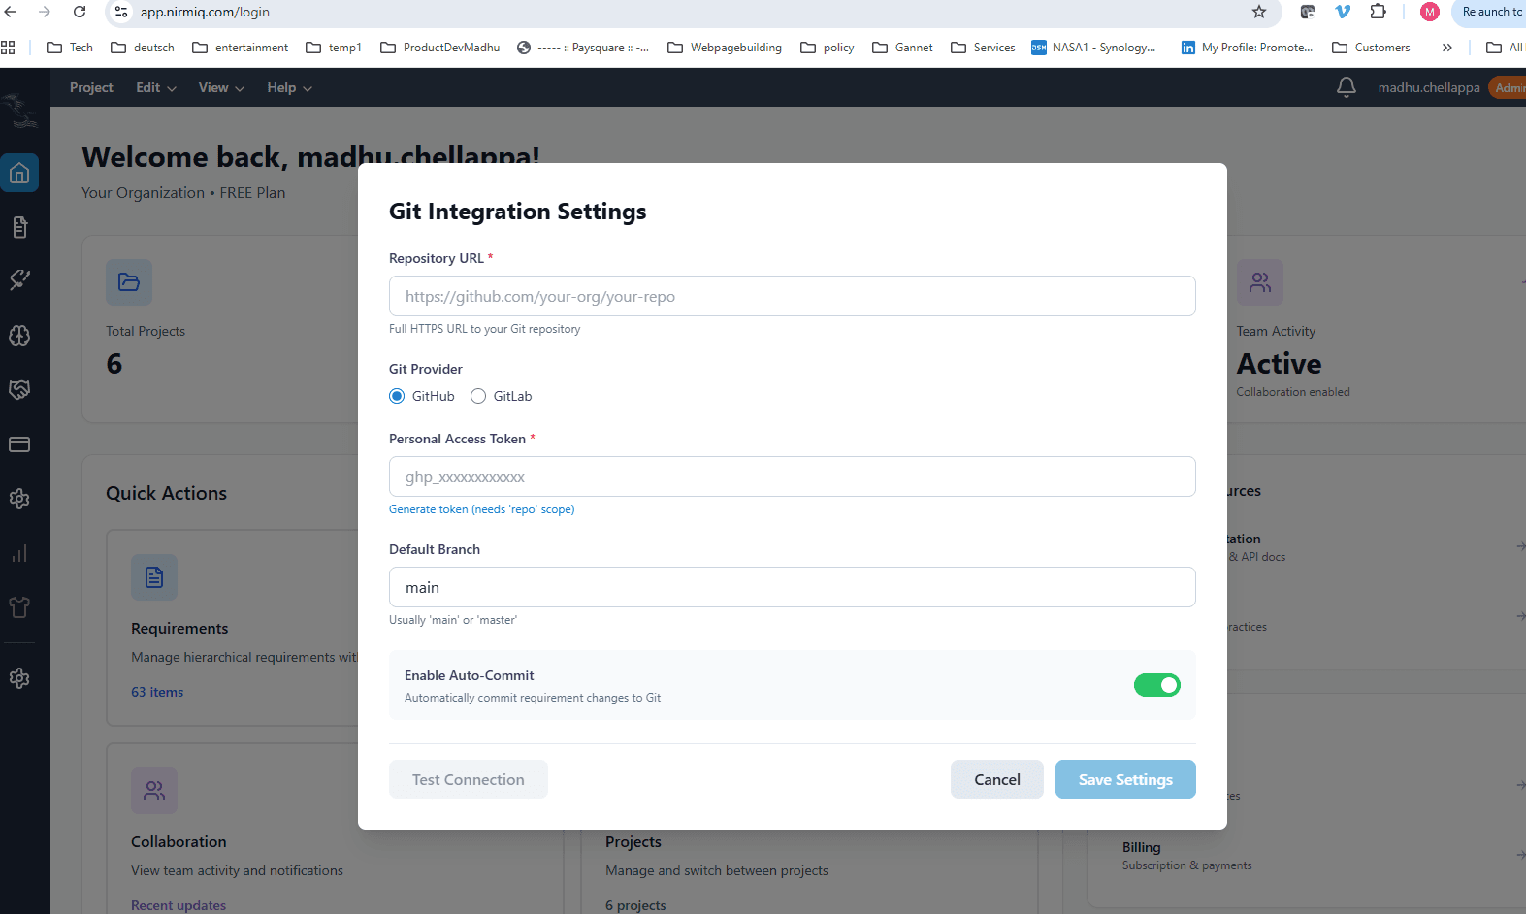The height and width of the screenshot is (914, 1526).
Task: Open the ProductDevMadhu bookmarks folder
Action: (x=440, y=48)
